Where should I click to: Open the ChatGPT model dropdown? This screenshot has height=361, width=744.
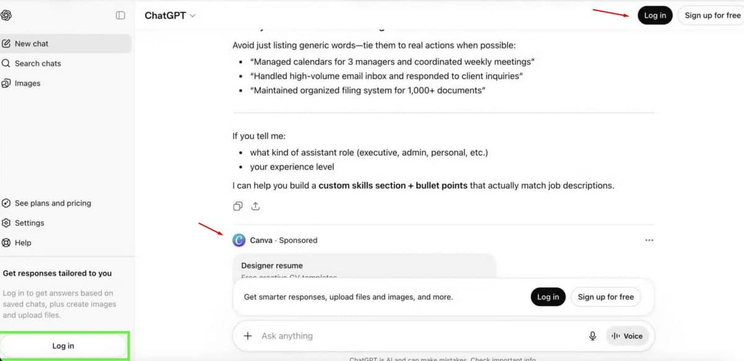169,15
